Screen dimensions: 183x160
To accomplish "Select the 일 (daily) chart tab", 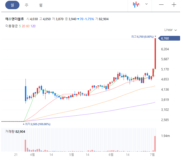I will [x=12, y=5].
